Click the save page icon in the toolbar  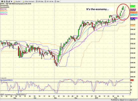[x=7, y=1]
